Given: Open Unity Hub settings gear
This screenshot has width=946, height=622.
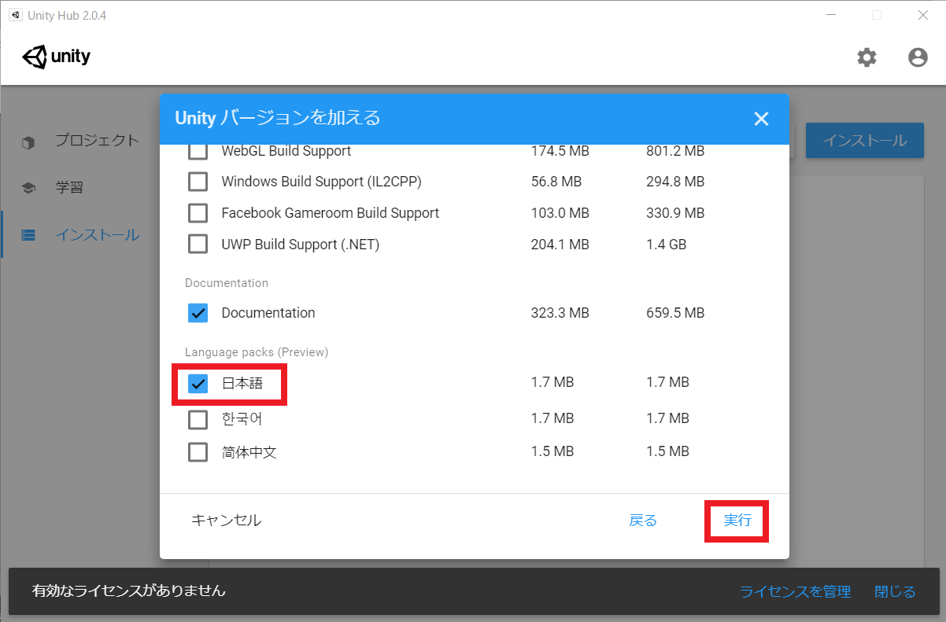Looking at the screenshot, I should point(867,57).
